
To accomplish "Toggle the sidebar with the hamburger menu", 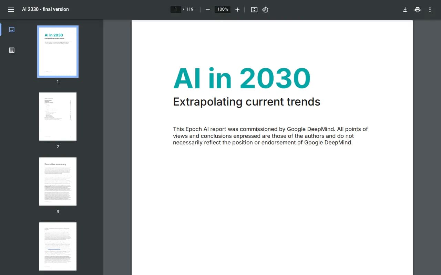I will pos(11,9).
